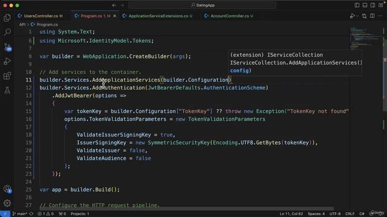Click line number 11 in the gutter
Viewport: 387px width, 217px height.
coord(28,80)
